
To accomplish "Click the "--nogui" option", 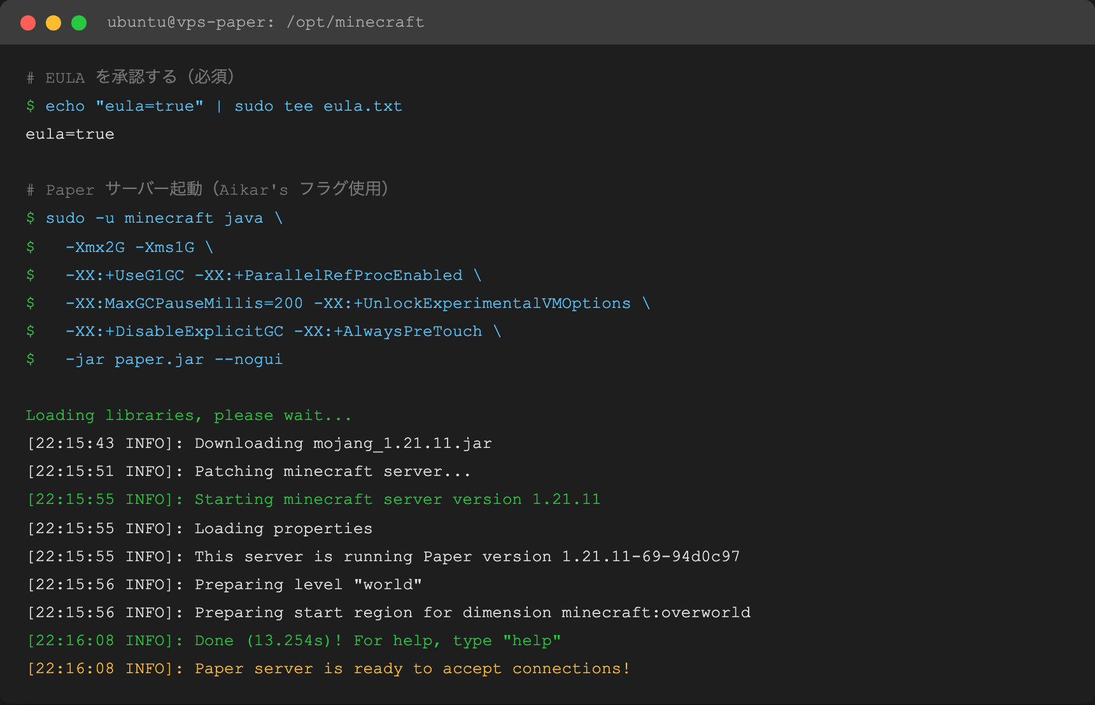I will point(249,359).
